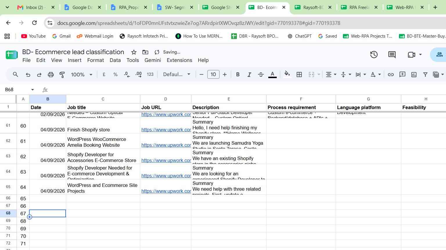
Task: Toggle strikethrough formatting
Action: click(x=261, y=75)
